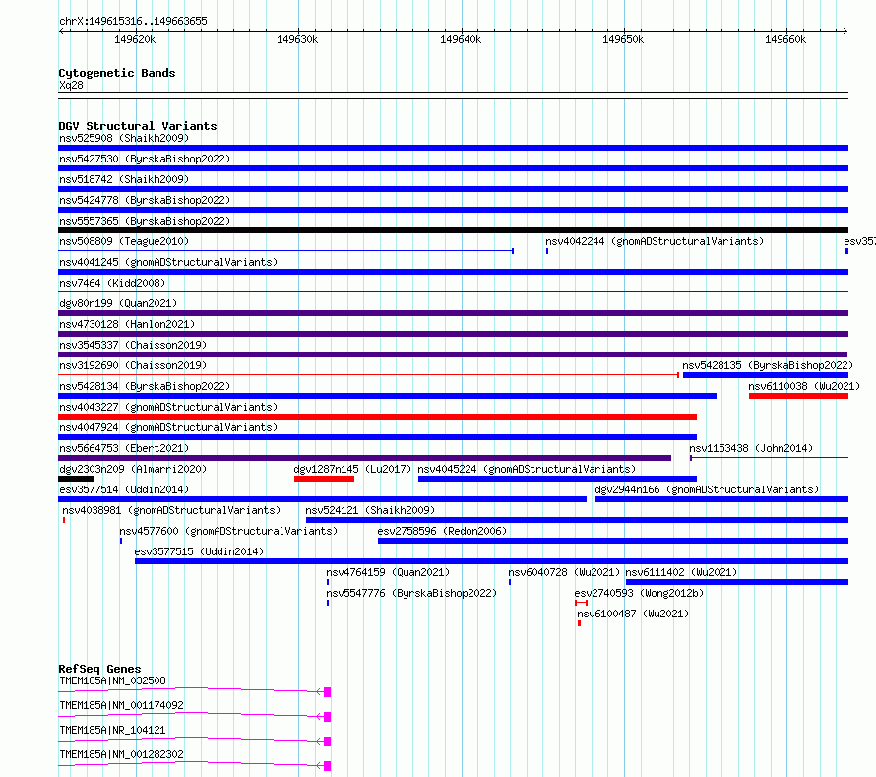Click the red nsv4043227 variant bar
Viewport: 876px width, 777px height.
(377, 417)
